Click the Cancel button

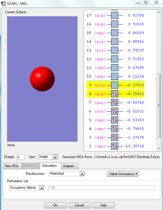tap(79, 205)
